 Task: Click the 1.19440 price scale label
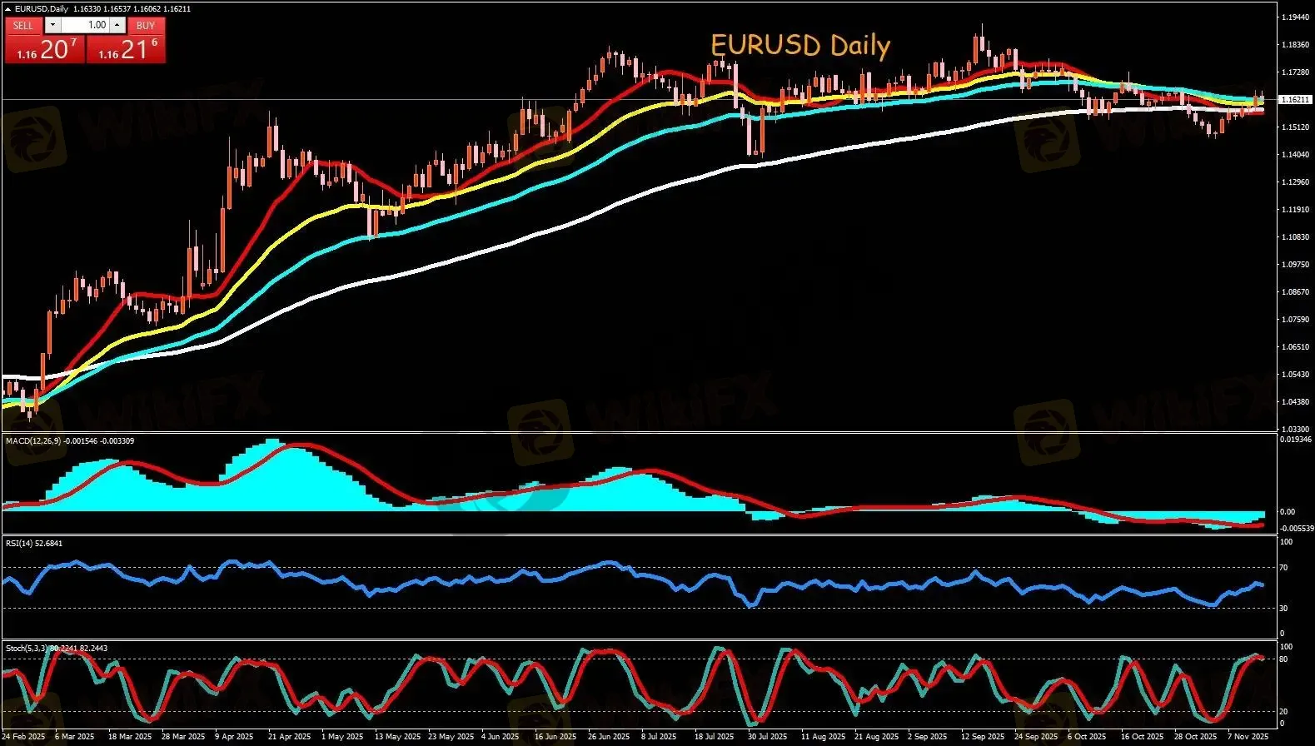[x=1293, y=17]
